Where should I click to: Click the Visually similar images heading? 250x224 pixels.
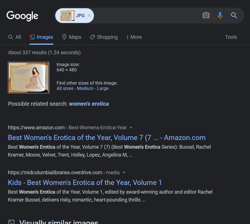[x=59, y=222]
